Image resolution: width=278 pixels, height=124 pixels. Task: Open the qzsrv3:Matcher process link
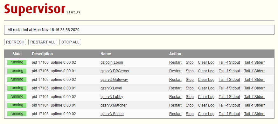point(114,105)
